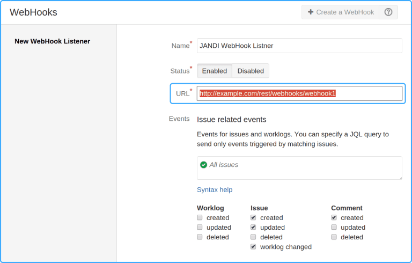This screenshot has width=412, height=263.
Task: Uncheck Comment created checkbox
Action: (334, 218)
